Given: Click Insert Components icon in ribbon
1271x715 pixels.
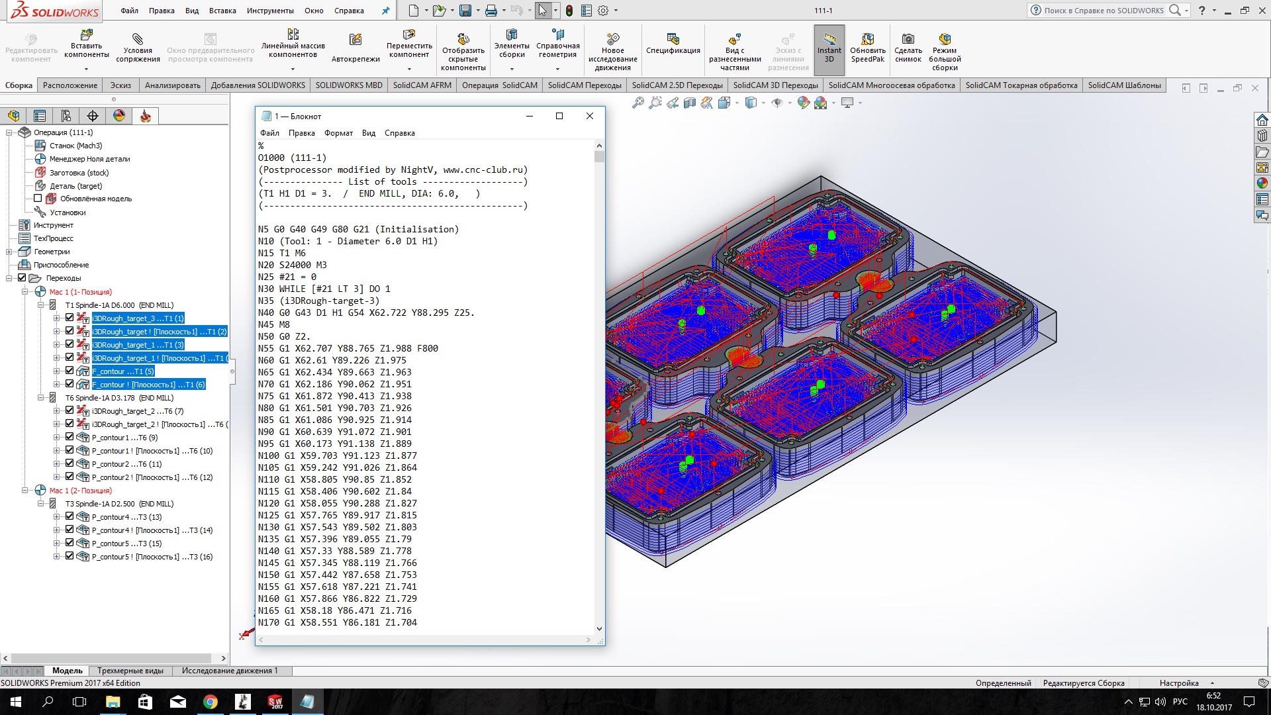Looking at the screenshot, I should coord(86,34).
